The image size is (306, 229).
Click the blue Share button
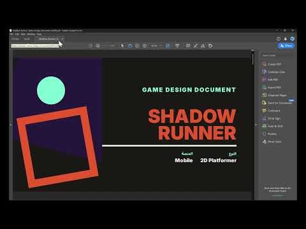click(x=286, y=46)
